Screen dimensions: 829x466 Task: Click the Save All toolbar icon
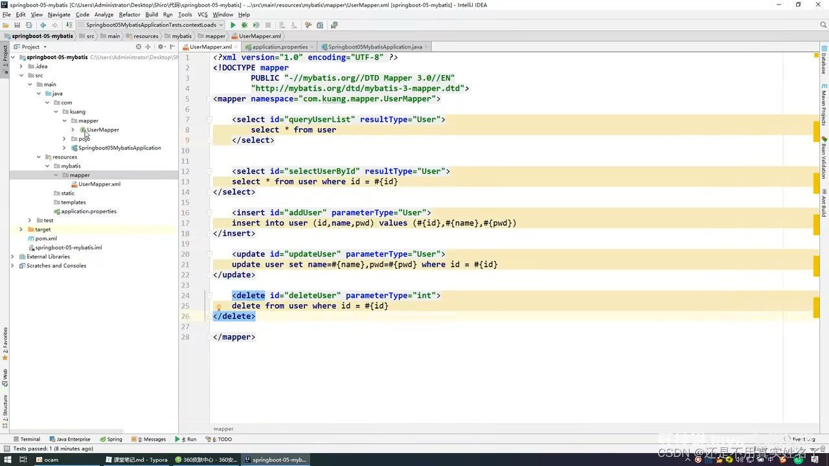17,25
